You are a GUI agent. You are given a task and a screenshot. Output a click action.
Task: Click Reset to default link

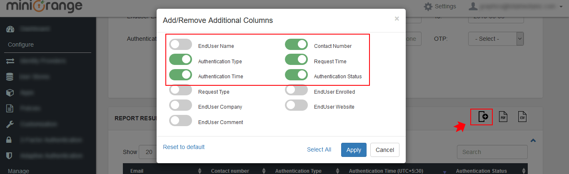coord(184,147)
